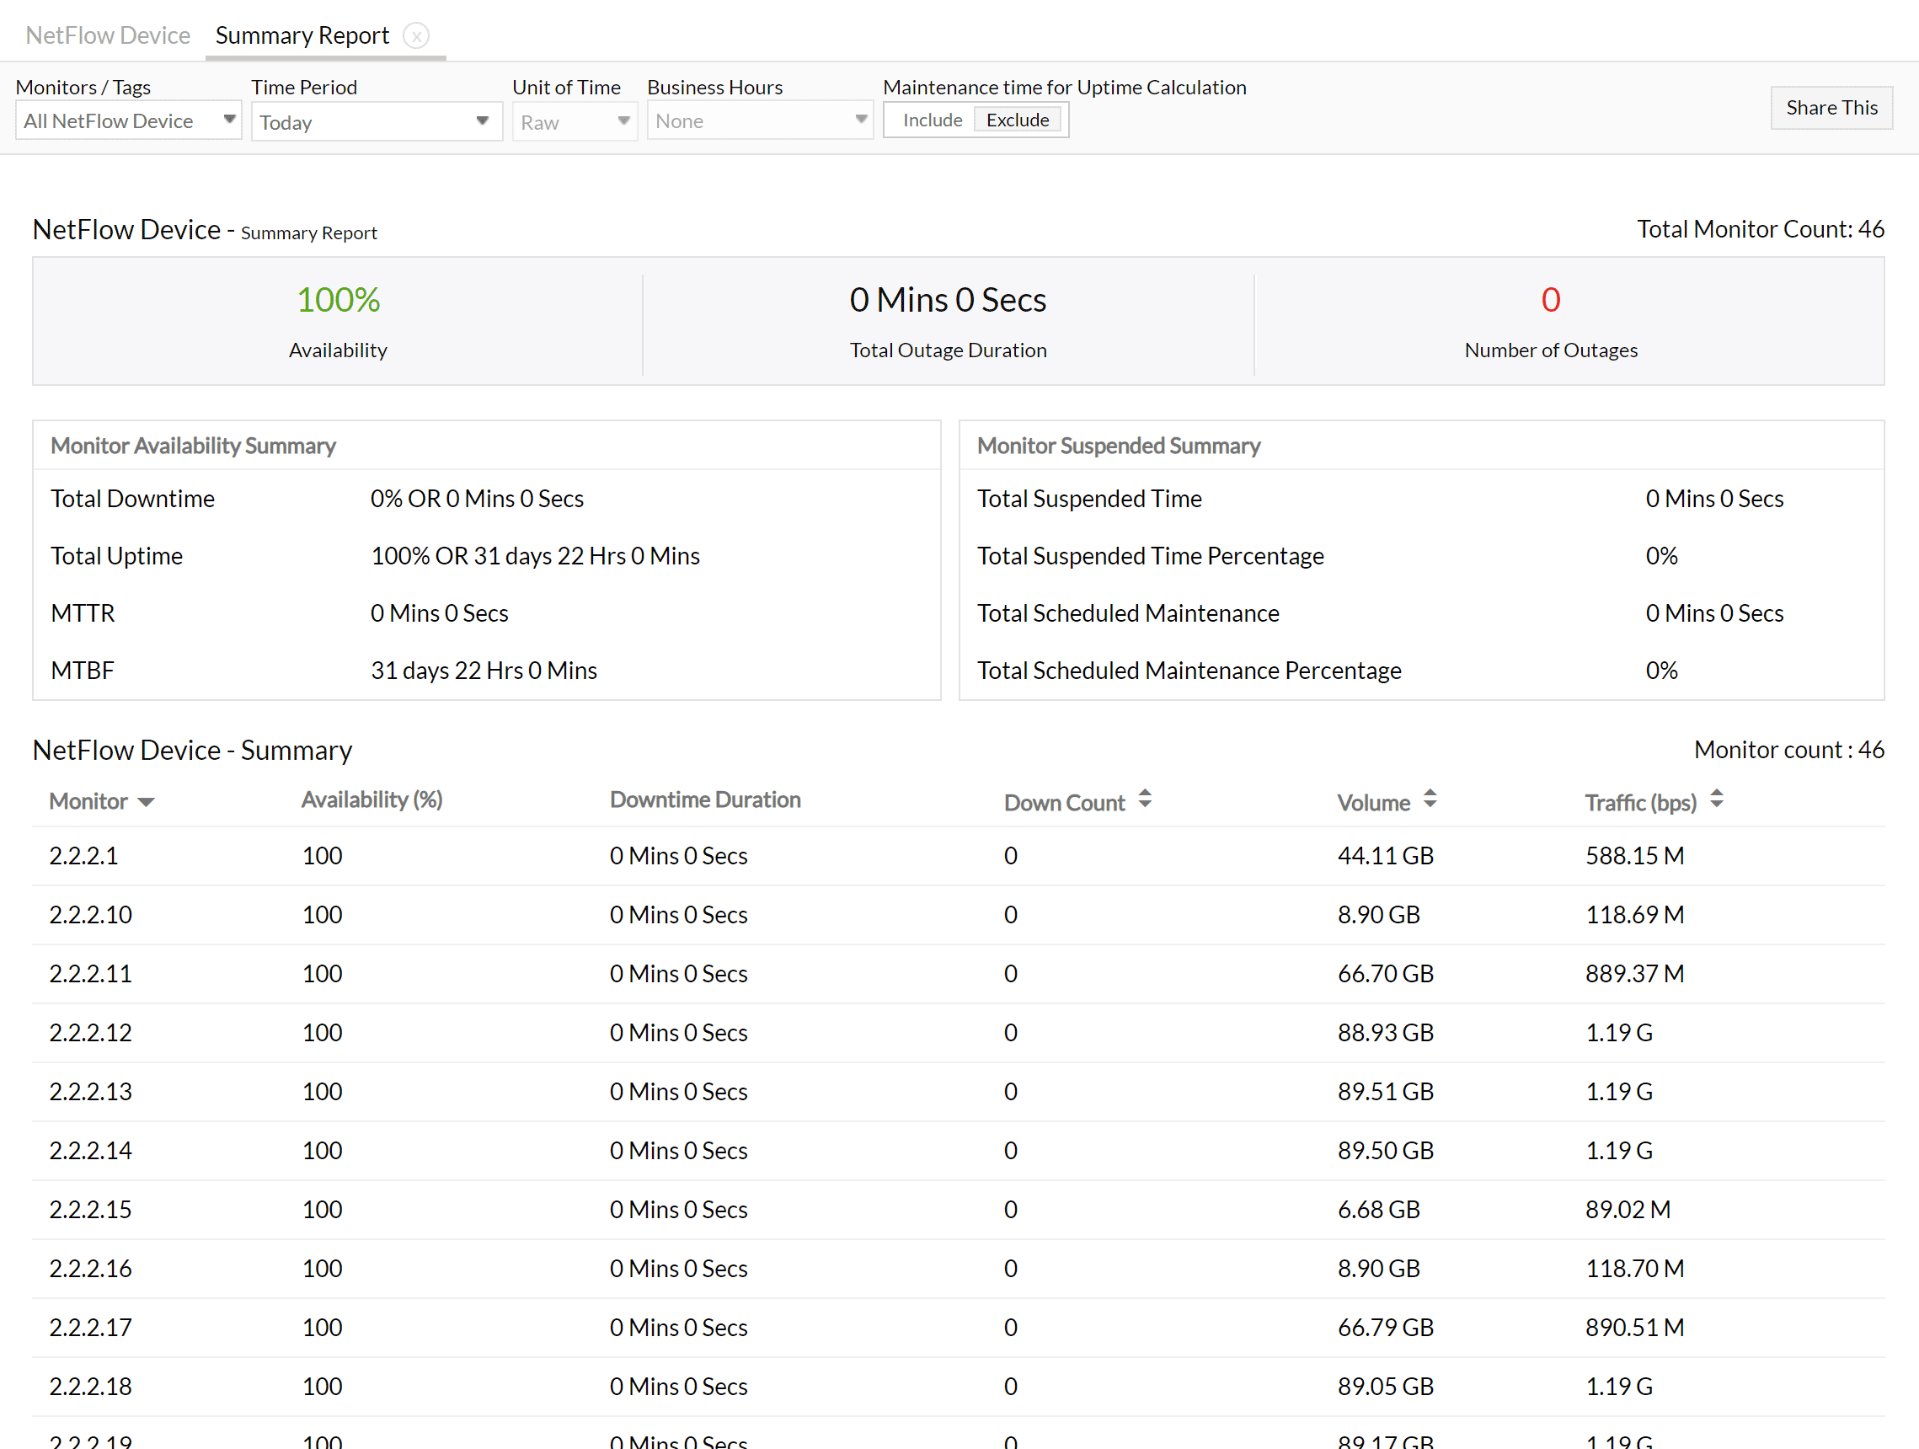The height and width of the screenshot is (1449, 1919).
Task: Sort by Traffic (bps)
Action: click(x=1716, y=799)
